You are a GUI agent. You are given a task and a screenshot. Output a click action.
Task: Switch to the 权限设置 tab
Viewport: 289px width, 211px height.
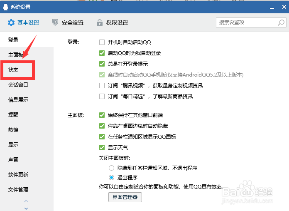112,23
